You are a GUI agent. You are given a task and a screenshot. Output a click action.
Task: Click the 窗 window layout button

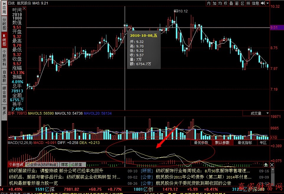[x=237, y=3]
